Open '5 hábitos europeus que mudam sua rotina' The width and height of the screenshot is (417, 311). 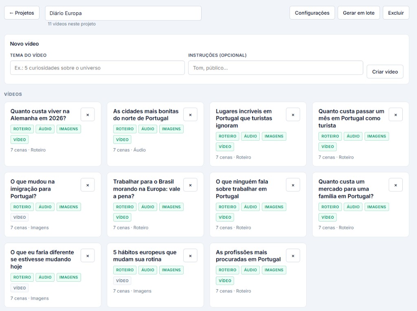[145, 256]
